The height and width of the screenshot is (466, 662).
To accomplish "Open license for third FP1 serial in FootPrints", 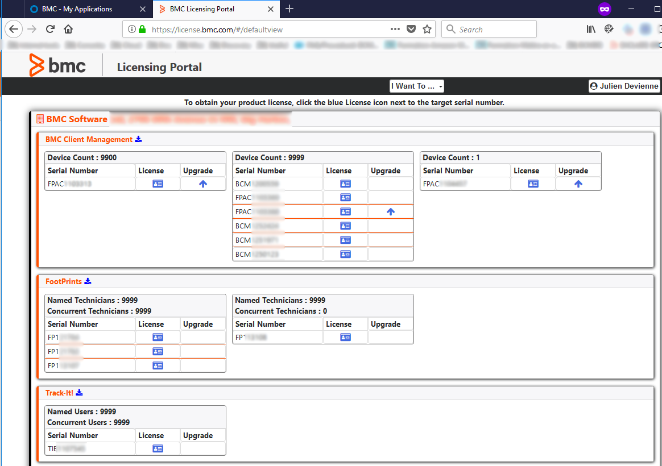I will (x=158, y=365).
